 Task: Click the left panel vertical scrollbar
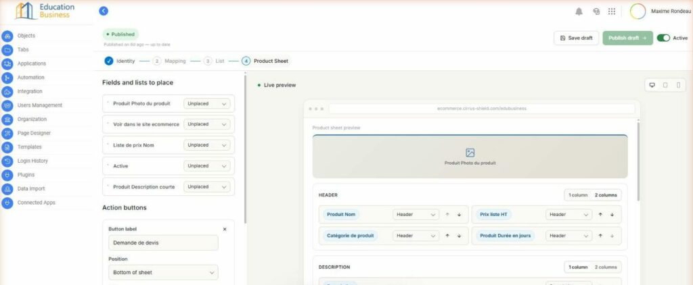[245, 149]
